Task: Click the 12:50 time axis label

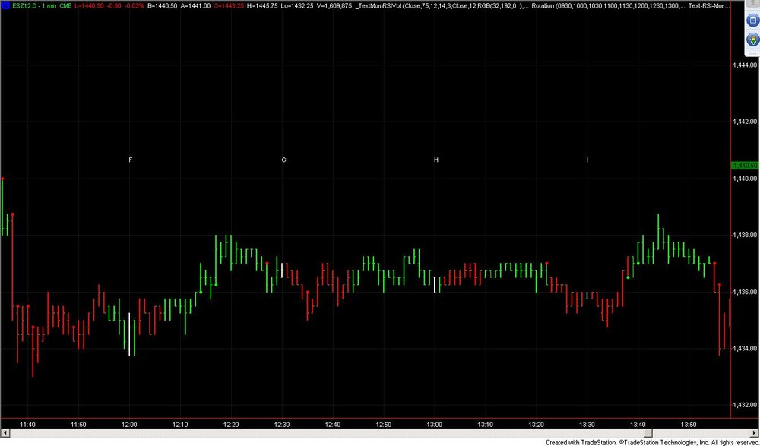Action: [383, 425]
